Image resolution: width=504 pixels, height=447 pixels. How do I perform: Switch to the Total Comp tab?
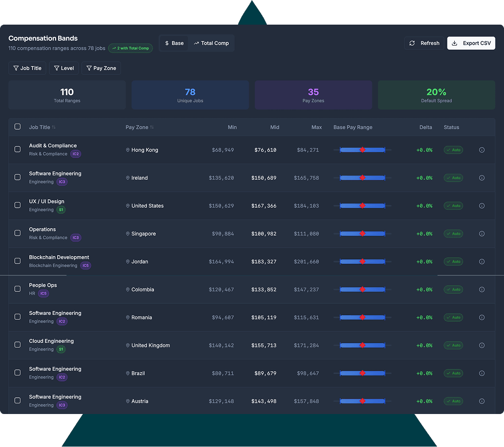tap(212, 43)
